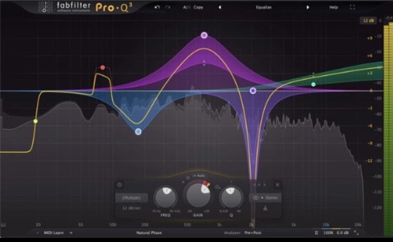Select next band arrow in band panel
Image resolution: width=393 pixels, height=242 pixels.
click(x=265, y=185)
